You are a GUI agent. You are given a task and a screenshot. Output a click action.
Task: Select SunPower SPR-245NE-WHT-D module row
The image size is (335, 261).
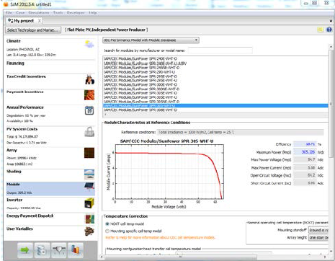tap(142, 68)
